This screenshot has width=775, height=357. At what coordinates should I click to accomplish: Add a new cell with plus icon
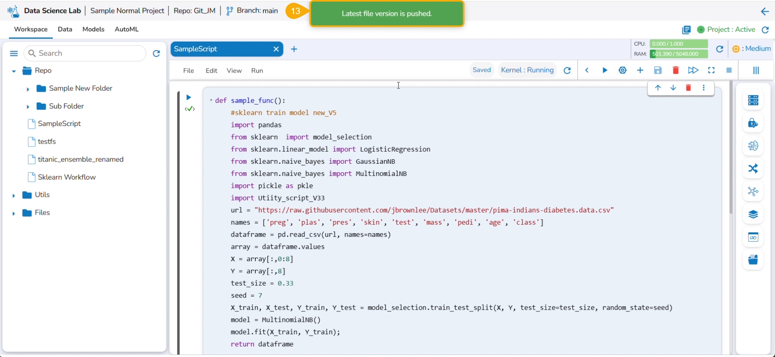(x=640, y=71)
